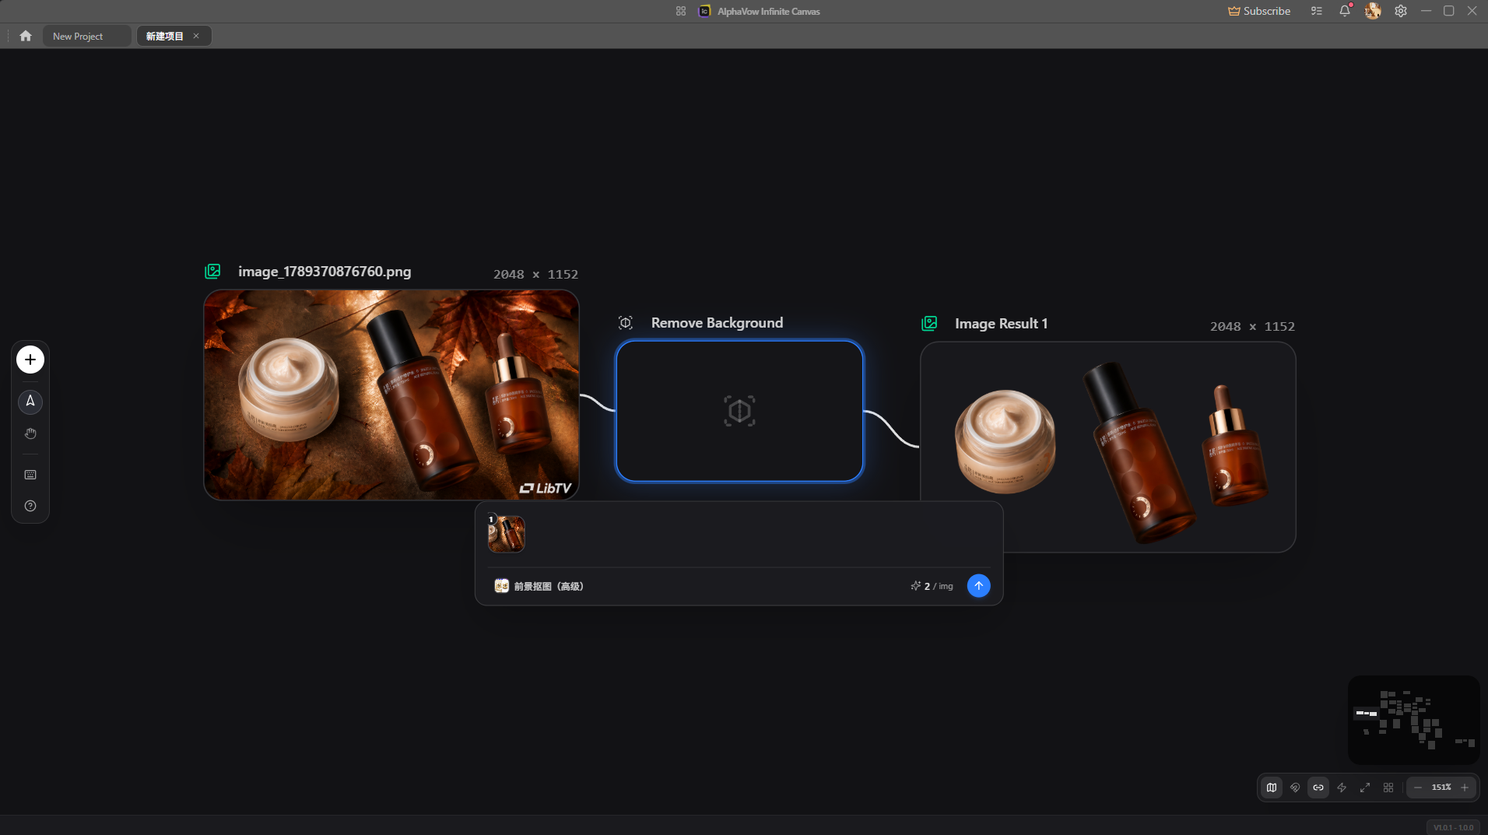Screen dimensions: 1488x835
Task: Open the task list icon near Subscribe
Action: coord(1316,11)
